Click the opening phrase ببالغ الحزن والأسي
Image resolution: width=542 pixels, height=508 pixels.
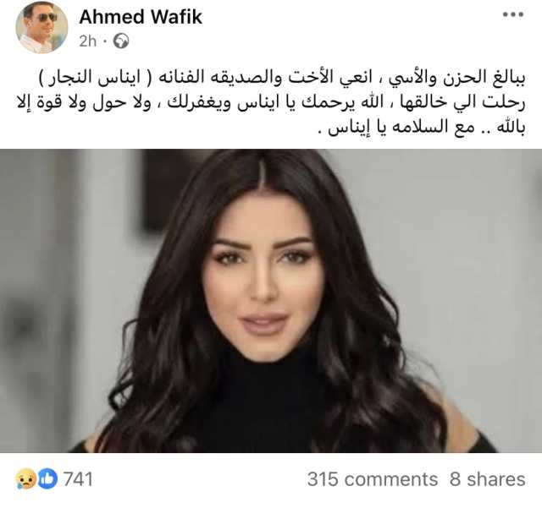(x=457, y=77)
